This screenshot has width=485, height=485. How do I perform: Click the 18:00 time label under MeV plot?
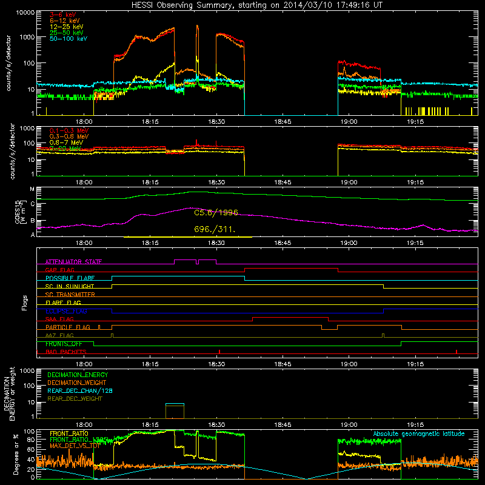click(x=84, y=182)
